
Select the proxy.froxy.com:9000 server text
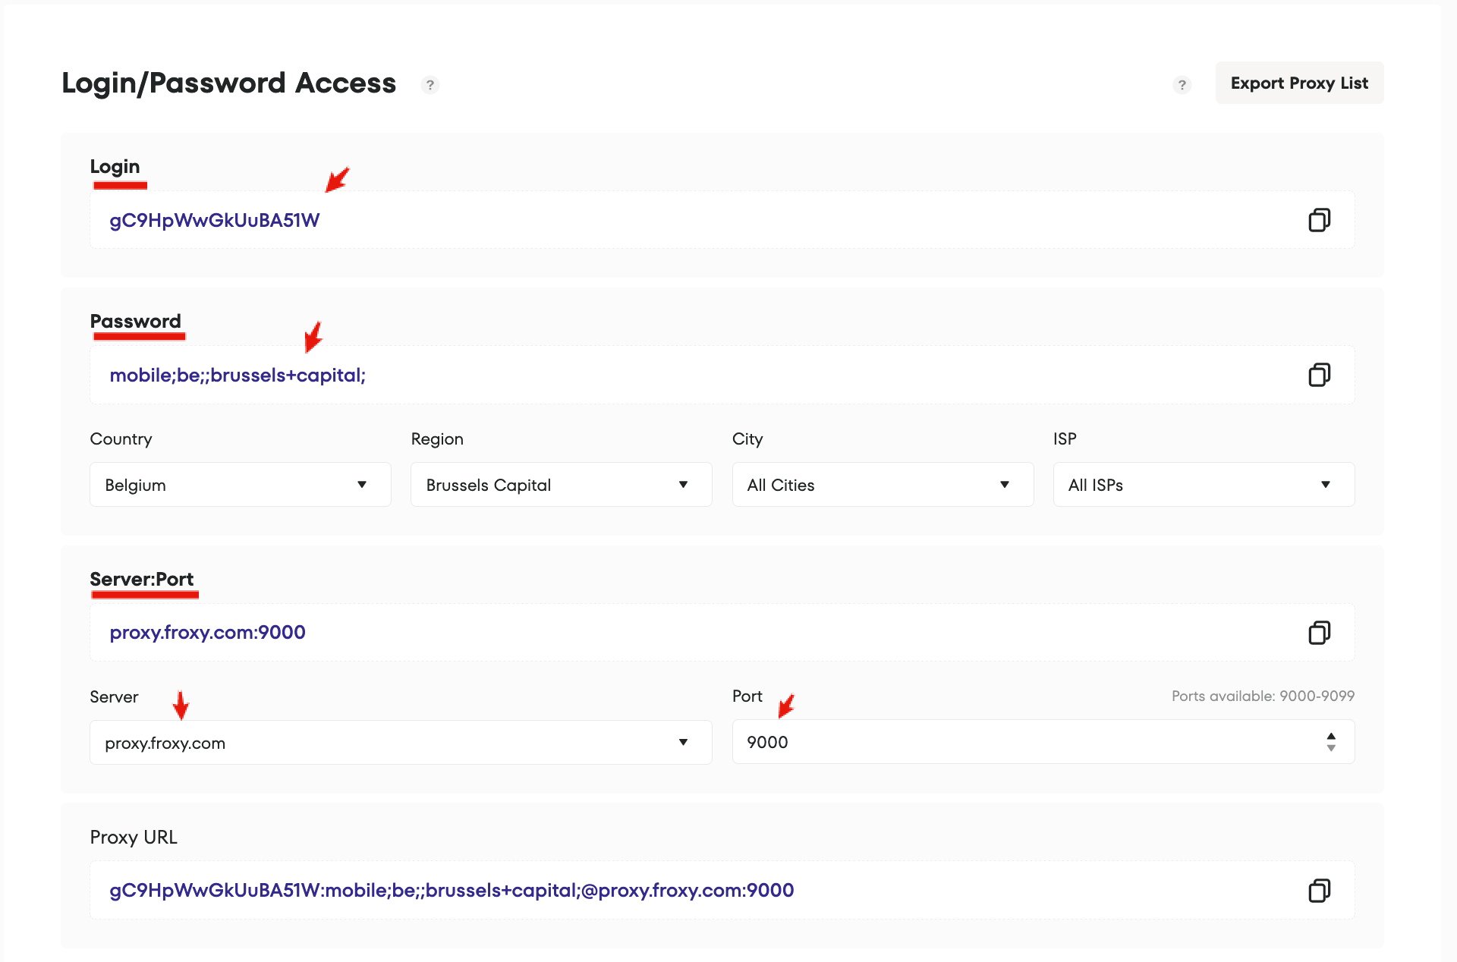(x=207, y=633)
